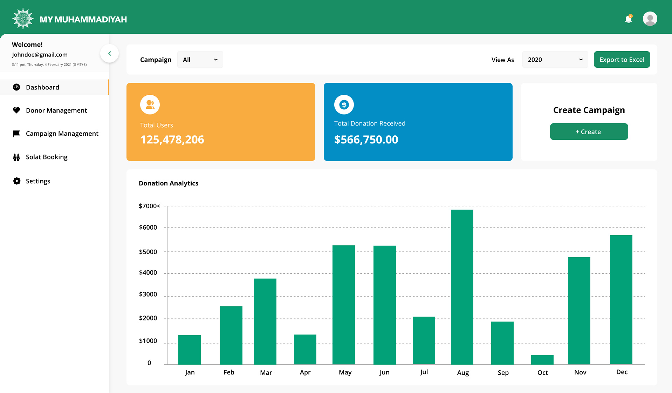Click the Apr bar in the chart
This screenshot has width=672, height=393.
(x=305, y=349)
